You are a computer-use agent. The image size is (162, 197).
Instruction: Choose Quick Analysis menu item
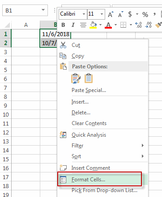pyautogui.click(x=102, y=135)
